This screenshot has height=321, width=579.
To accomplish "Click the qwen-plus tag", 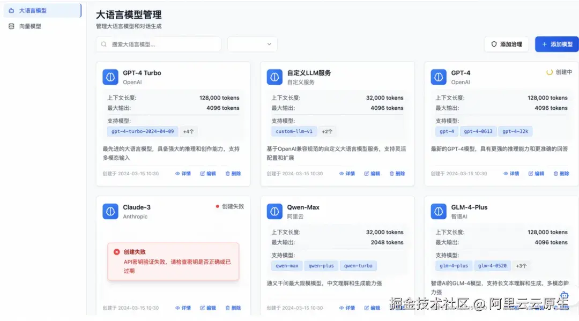I will pyautogui.click(x=321, y=266).
